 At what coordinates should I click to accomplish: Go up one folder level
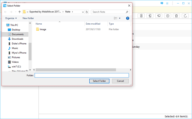pyautogui.click(x=20, y=12)
